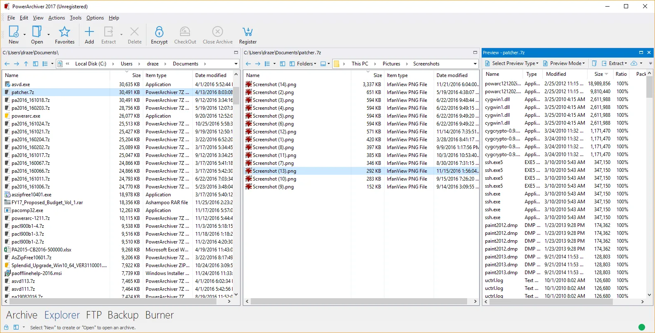Click the CheckOut toolbar icon
Image resolution: width=655 pixels, height=333 pixels.
(185, 32)
